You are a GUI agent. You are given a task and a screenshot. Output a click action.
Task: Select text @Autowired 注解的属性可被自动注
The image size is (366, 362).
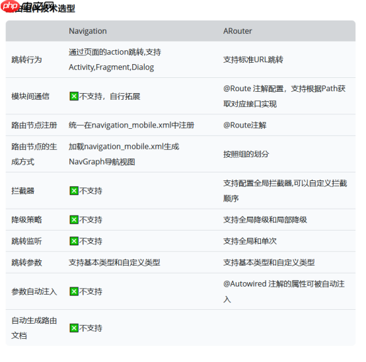[284, 284]
